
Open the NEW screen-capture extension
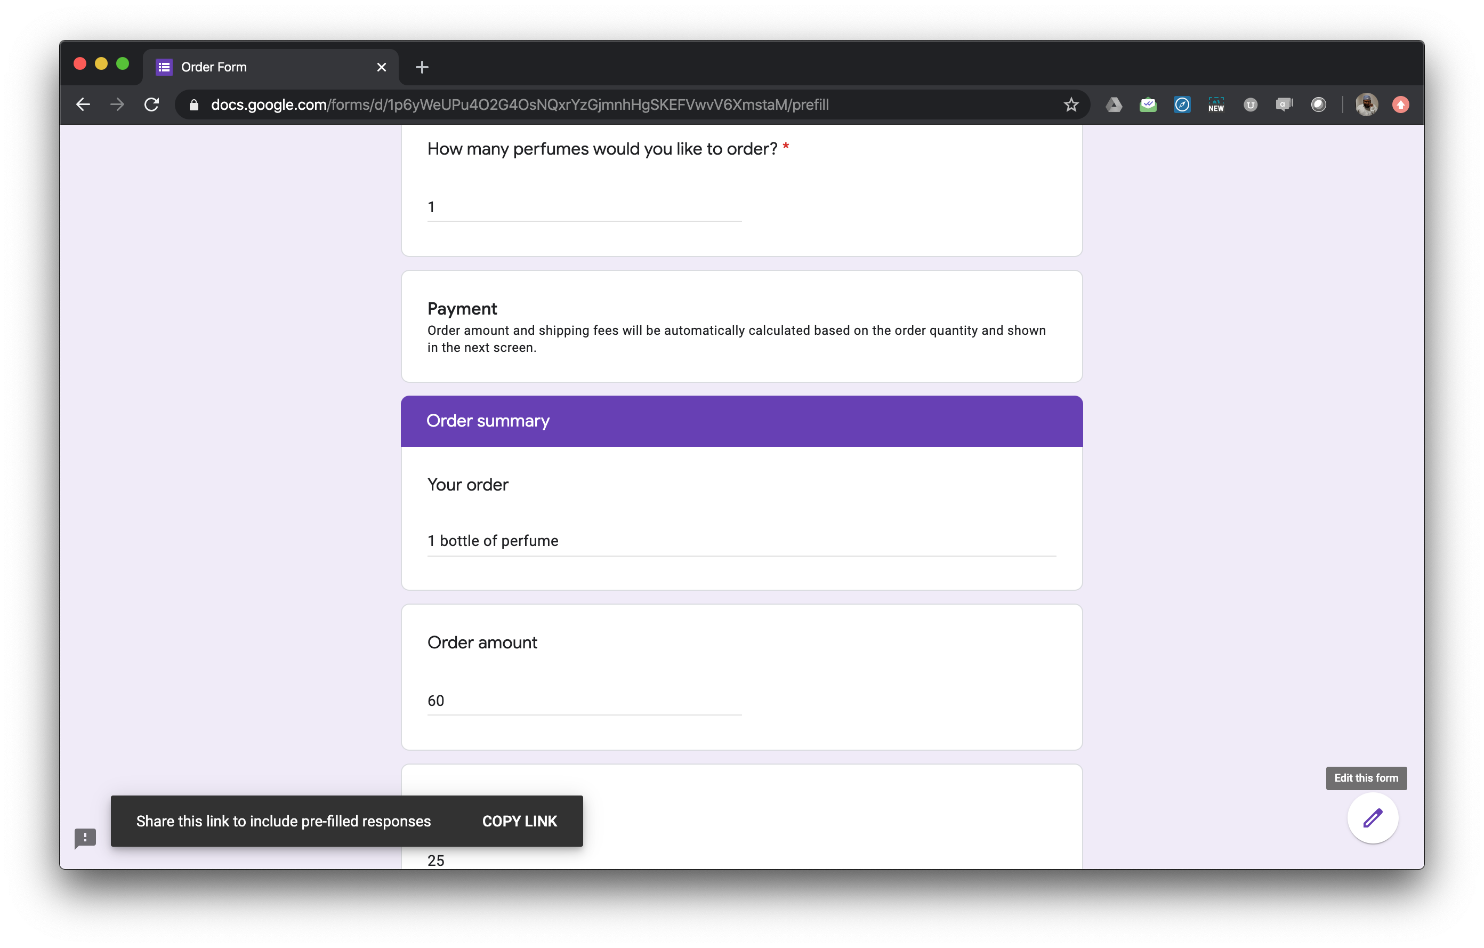point(1216,104)
